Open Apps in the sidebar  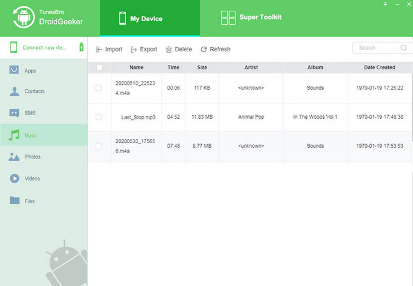(44, 70)
